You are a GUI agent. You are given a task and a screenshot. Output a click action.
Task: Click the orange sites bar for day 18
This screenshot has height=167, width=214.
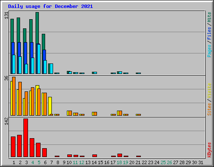[120, 113]
